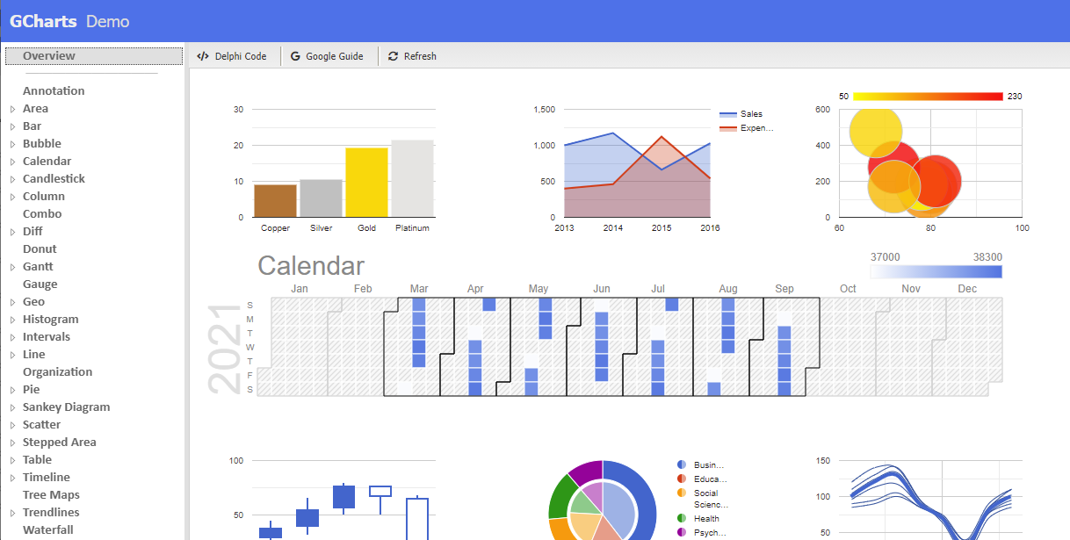Click the blue Sales legend marker
The height and width of the screenshot is (540, 1070).
pyautogui.click(x=728, y=114)
